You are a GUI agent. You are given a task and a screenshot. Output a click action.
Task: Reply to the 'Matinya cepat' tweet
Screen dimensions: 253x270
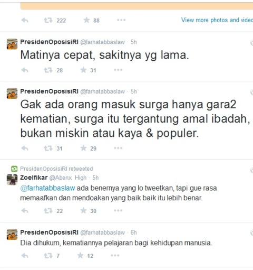click(25, 70)
